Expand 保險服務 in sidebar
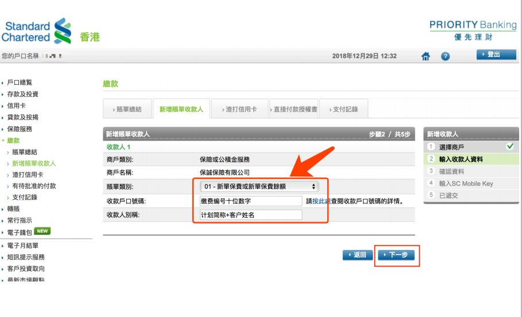The width and height of the screenshot is (522, 317). [20, 129]
